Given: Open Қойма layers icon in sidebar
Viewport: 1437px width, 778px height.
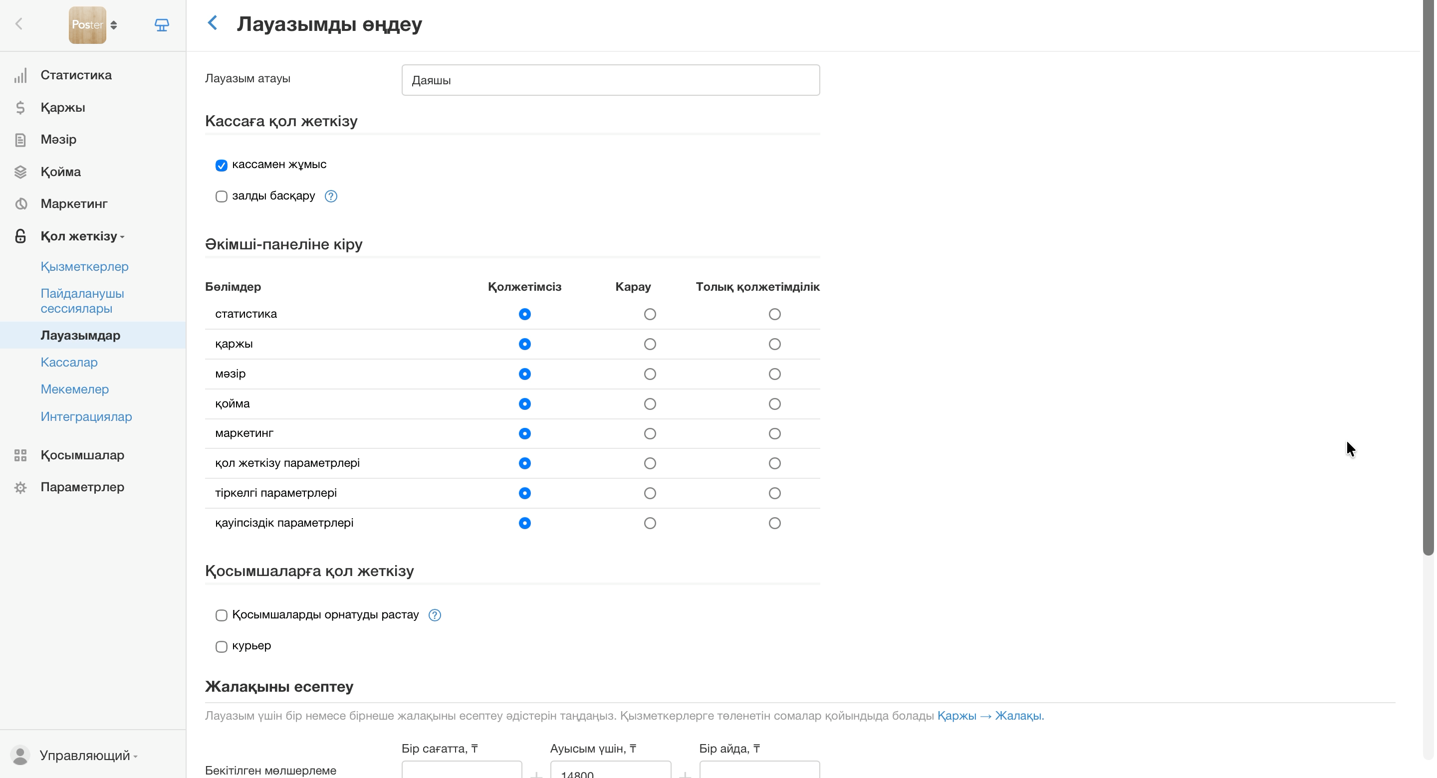Looking at the screenshot, I should [x=20, y=172].
